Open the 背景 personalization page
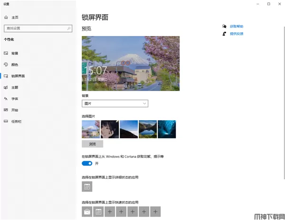Image resolution: width=285 pixels, height=220 pixels. [14, 53]
